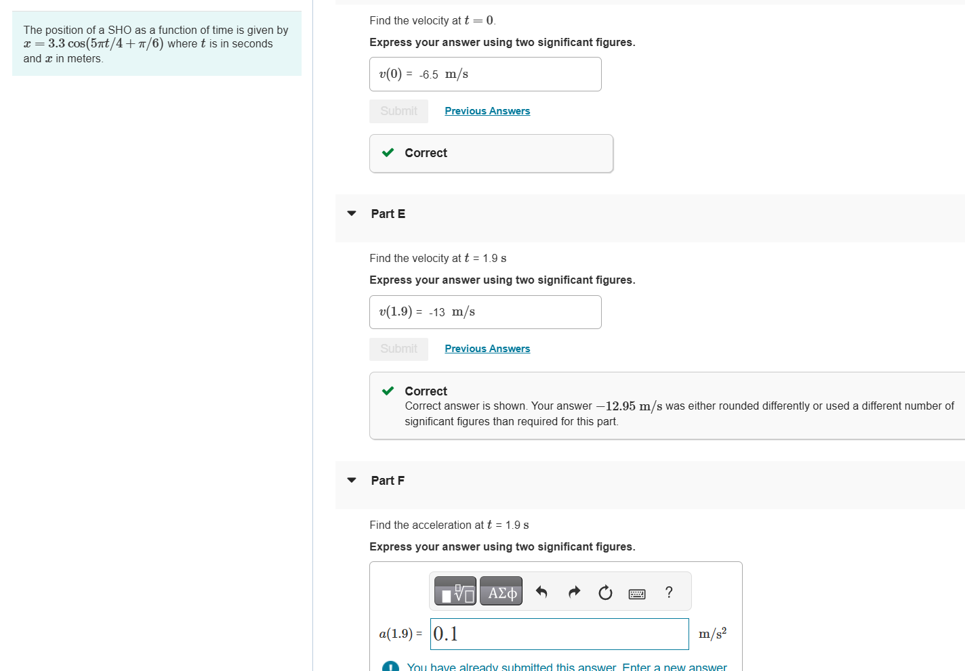The height and width of the screenshot is (671, 965).
Task: Collapse the Part F section
Action: [352, 480]
